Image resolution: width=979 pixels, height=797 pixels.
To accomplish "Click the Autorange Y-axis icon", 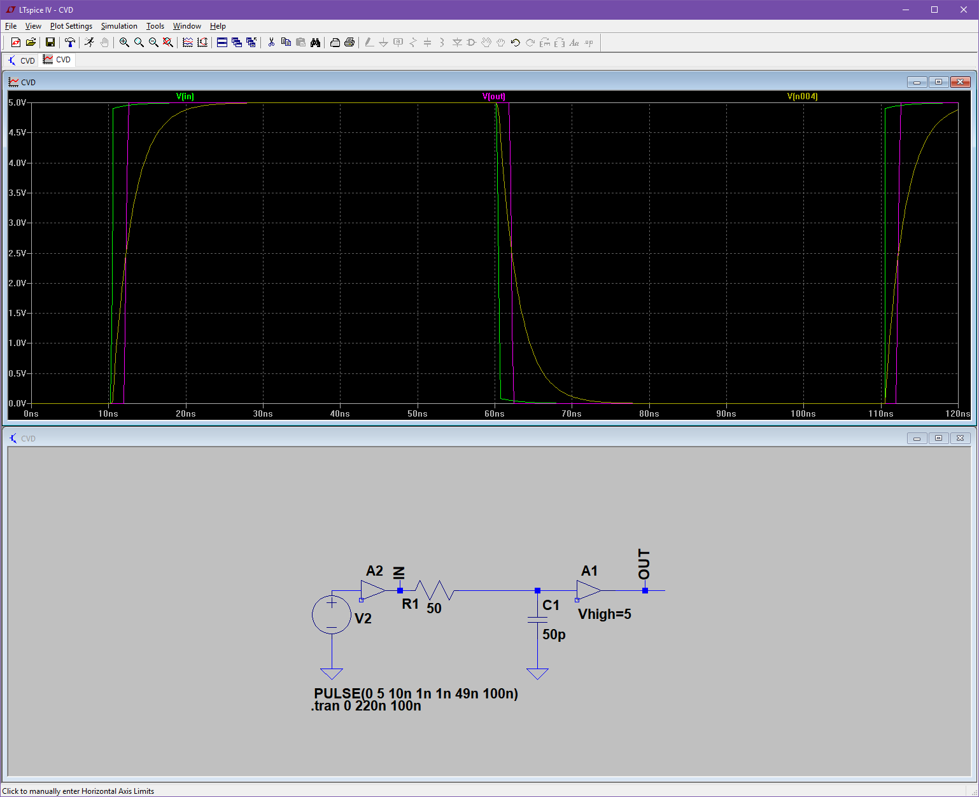I will pos(202,43).
